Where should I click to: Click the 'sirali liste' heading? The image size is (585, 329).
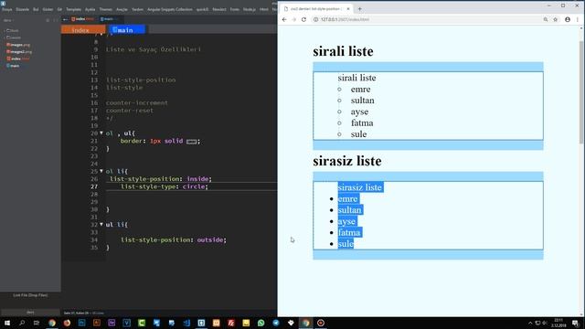[343, 51]
